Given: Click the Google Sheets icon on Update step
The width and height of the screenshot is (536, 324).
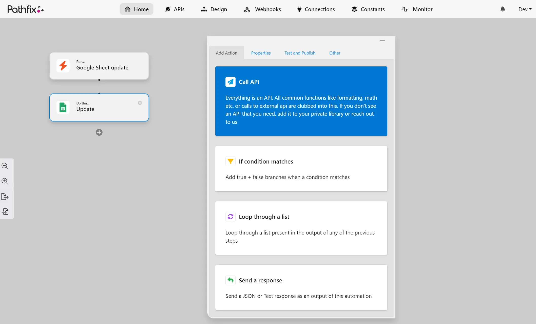Looking at the screenshot, I should [63, 107].
